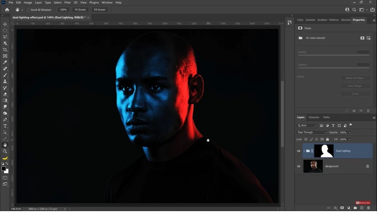This screenshot has height=213, width=377.
Task: Toggle pixel layer filter icon
Action: pyautogui.click(x=321, y=126)
